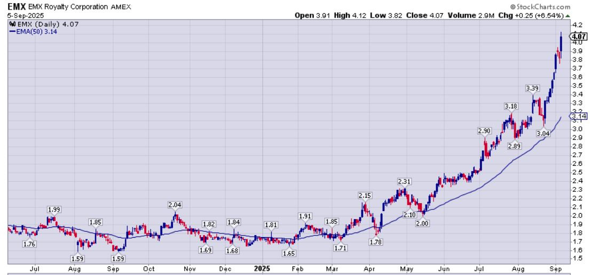Click the High 4.12 value
Viewport: 591px width, 275px height.
coord(350,15)
